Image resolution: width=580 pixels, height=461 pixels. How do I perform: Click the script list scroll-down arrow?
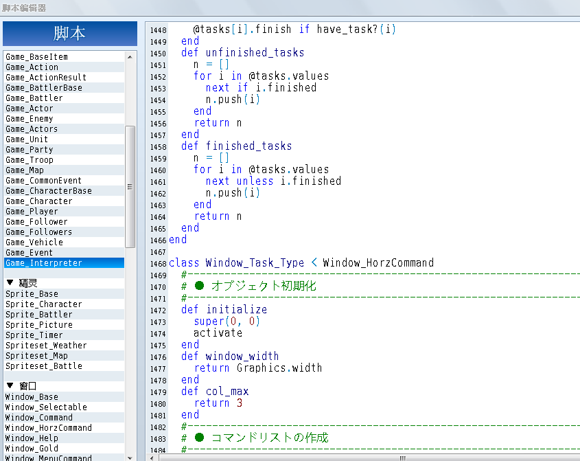click(130, 458)
